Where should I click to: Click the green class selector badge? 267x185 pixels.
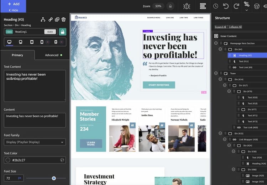click(9, 32)
